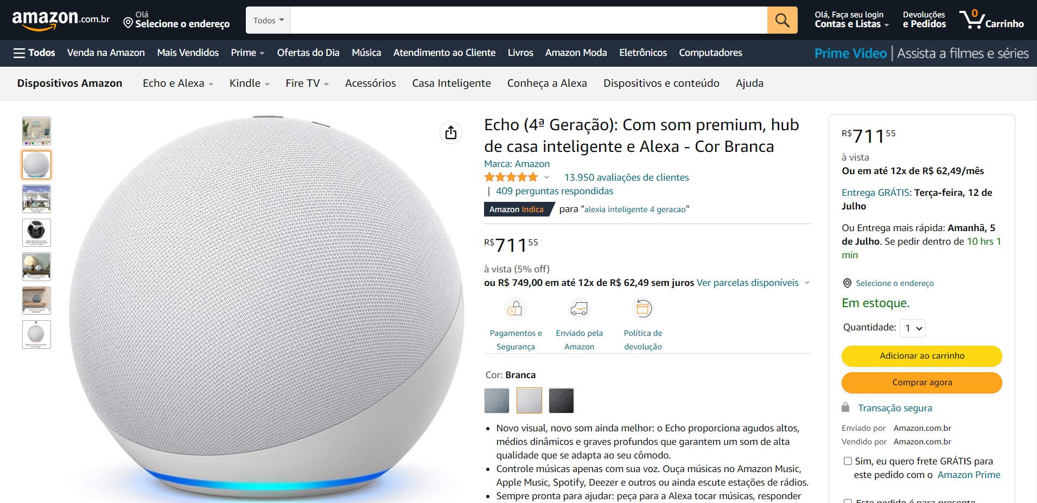Open the Todos search category dropdown
This screenshot has height=503, width=1037.
point(268,20)
